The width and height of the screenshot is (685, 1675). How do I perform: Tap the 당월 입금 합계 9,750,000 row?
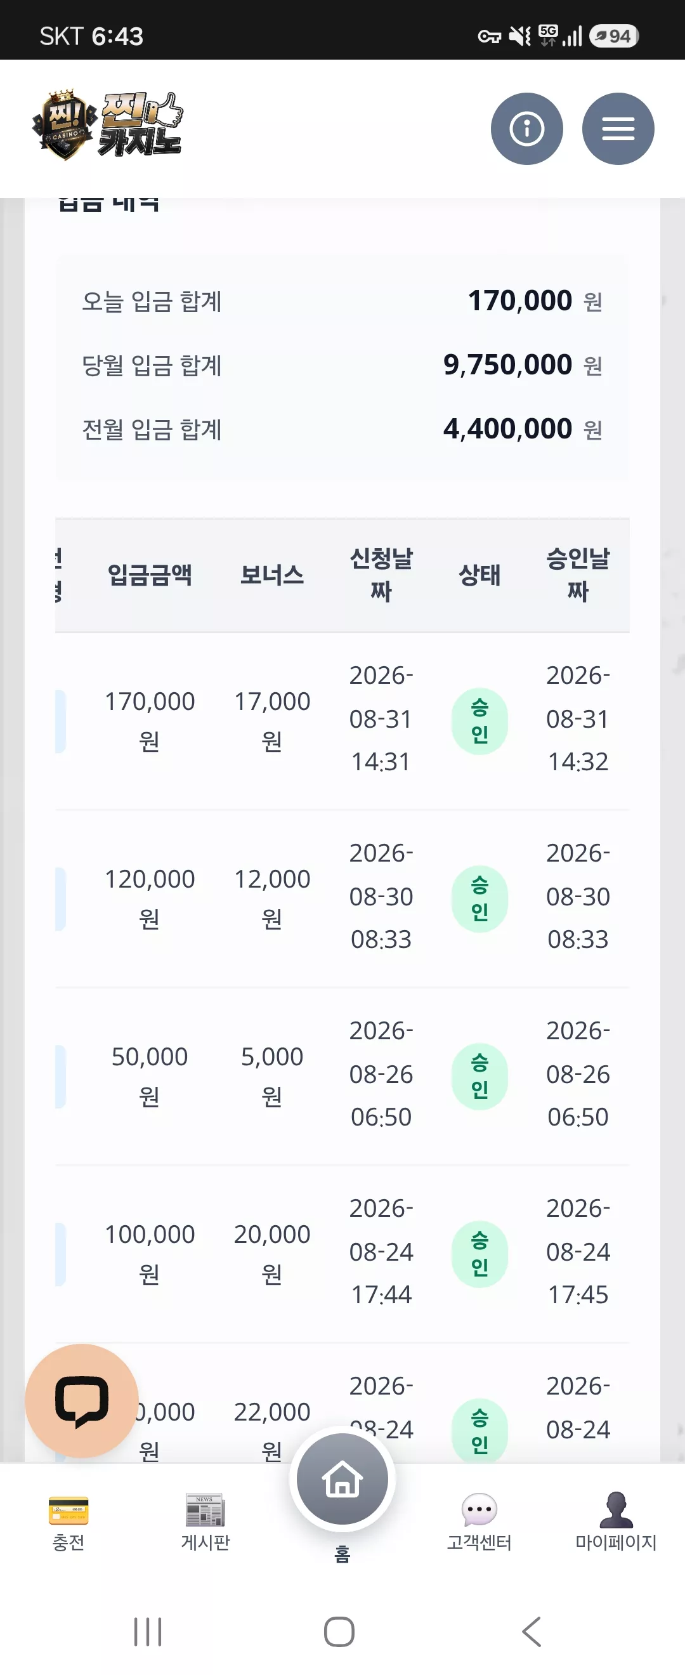point(342,365)
